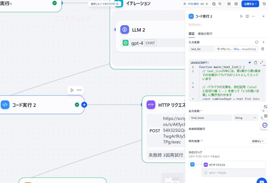Click 並列ノードを追加 to add parallel node
Image resolution: width=268 pixels, height=183 pixels.
pyautogui.click(x=218, y=173)
